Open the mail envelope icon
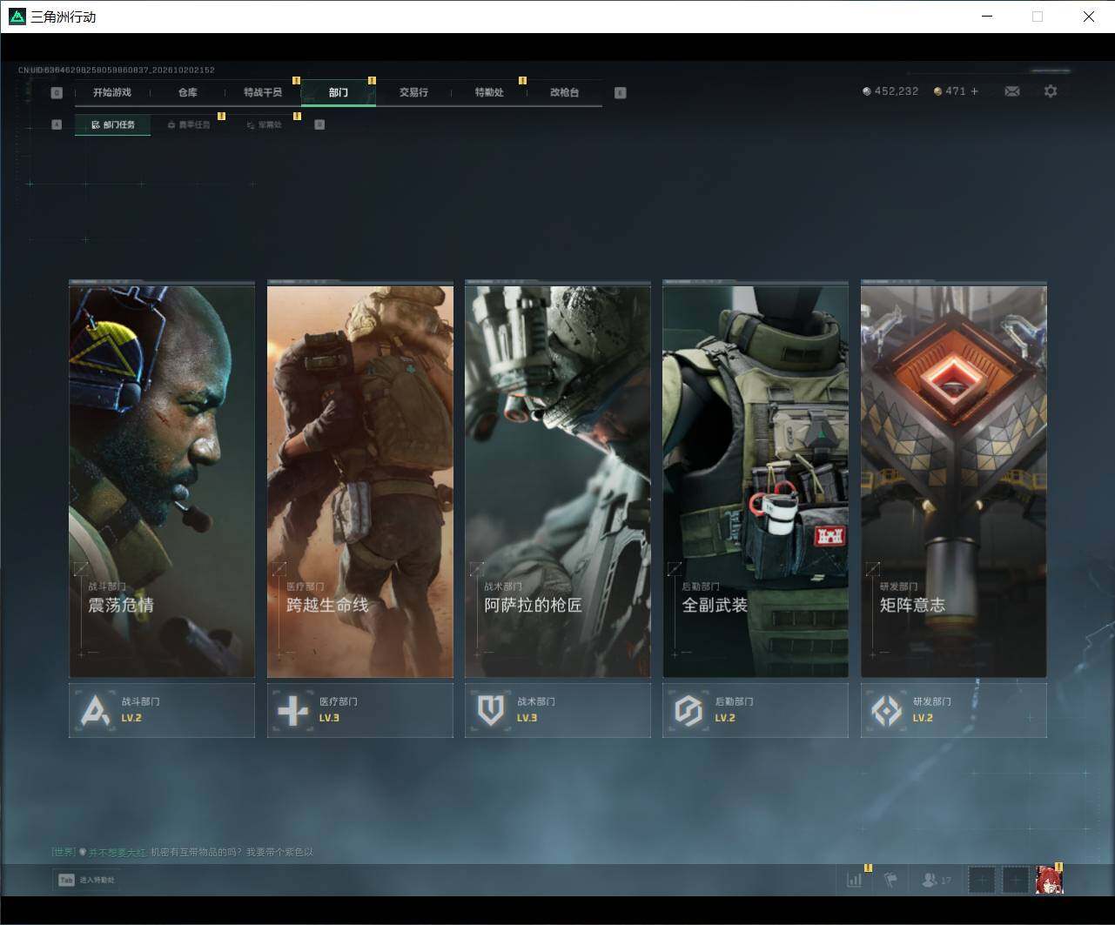Viewport: 1115px width, 925px height. 1011,91
